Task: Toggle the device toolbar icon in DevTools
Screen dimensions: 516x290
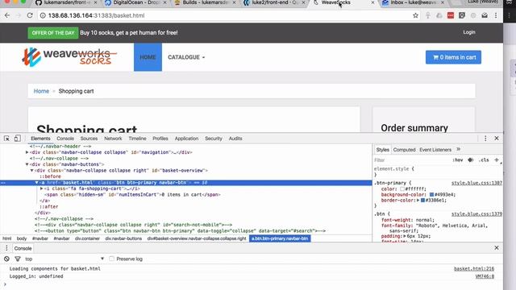Action: (x=17, y=139)
